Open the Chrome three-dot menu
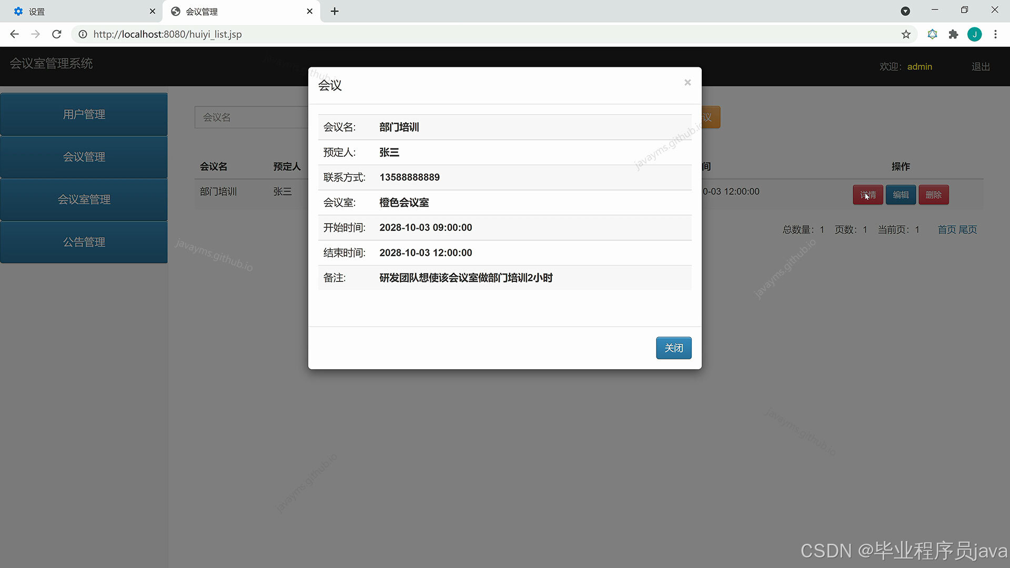Screen dimensions: 1010x568 tap(995, 34)
